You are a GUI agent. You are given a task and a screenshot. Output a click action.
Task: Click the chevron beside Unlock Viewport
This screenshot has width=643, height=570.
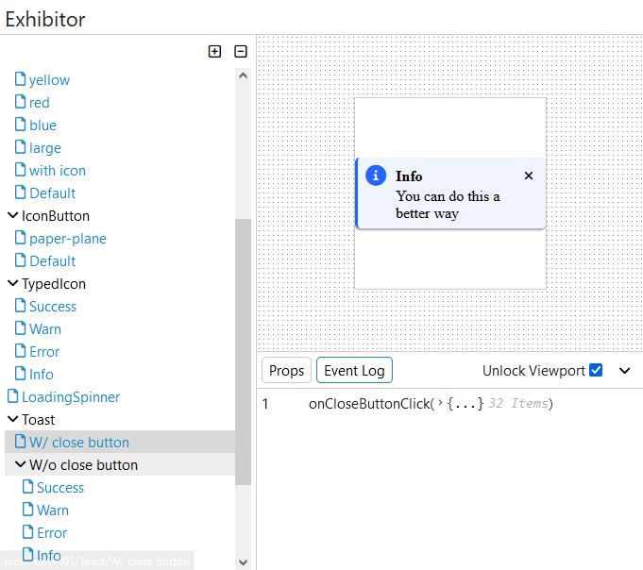624,371
